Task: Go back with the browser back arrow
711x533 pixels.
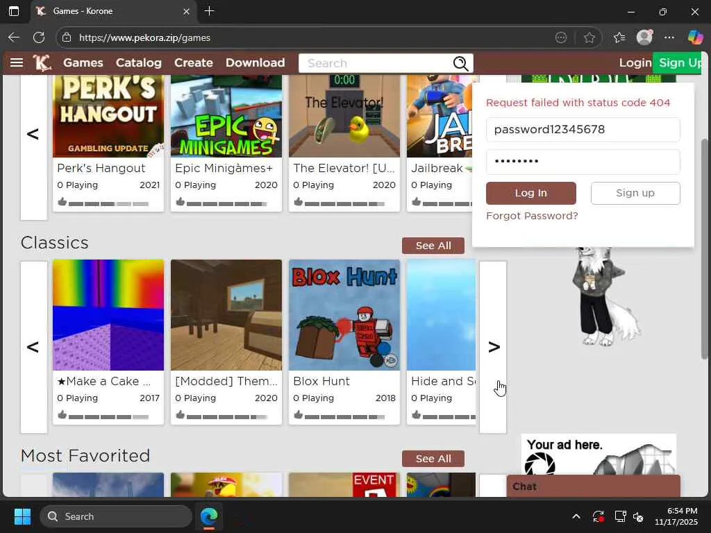Action: pyautogui.click(x=14, y=37)
